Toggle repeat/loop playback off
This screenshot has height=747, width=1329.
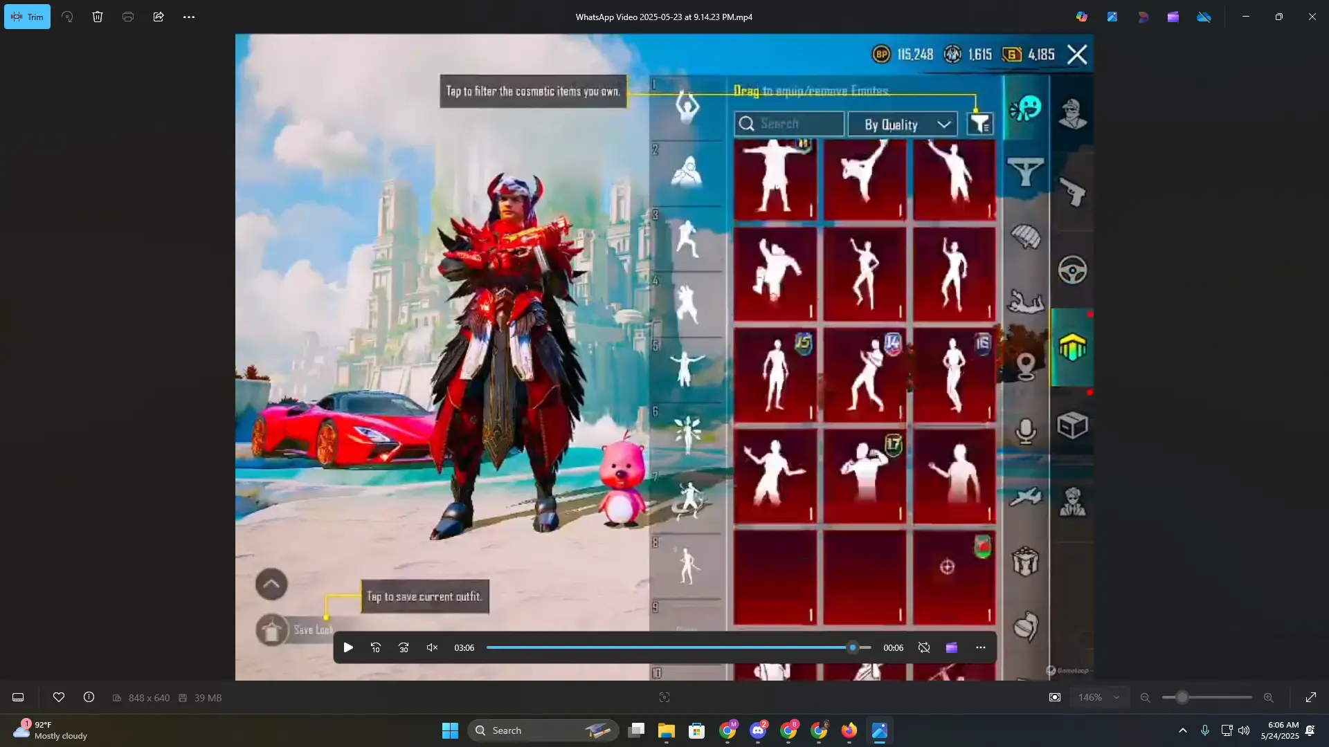click(x=924, y=647)
